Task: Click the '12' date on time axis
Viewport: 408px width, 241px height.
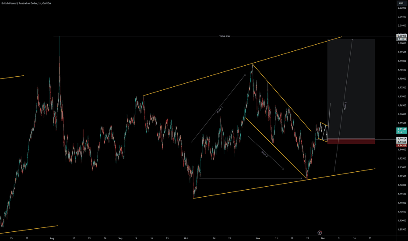Action: (74, 238)
